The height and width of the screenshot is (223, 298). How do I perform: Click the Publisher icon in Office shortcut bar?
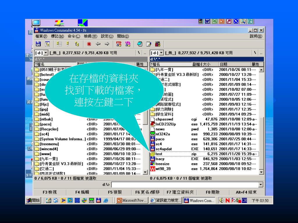[x=250, y=21]
